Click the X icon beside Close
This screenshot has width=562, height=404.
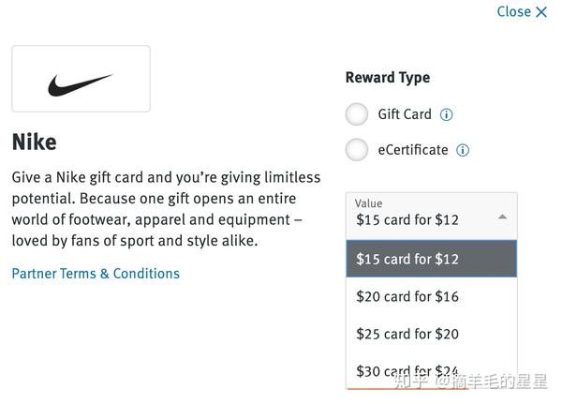click(x=541, y=12)
